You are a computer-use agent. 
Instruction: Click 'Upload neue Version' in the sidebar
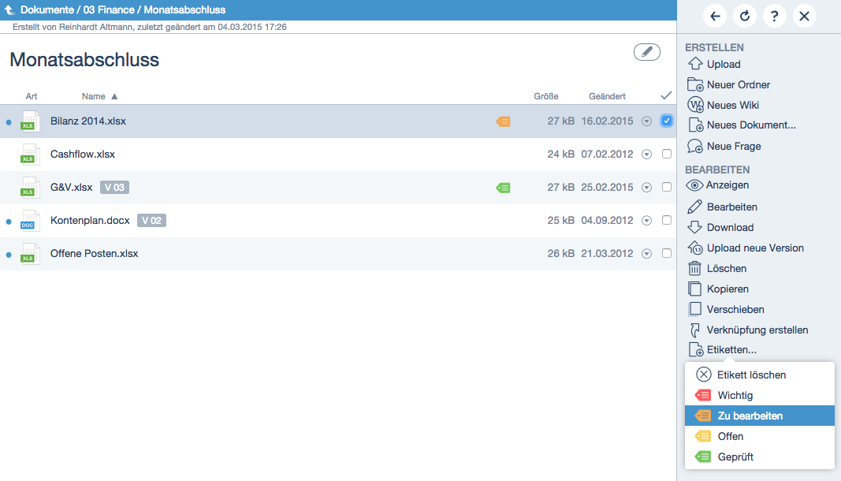click(755, 248)
